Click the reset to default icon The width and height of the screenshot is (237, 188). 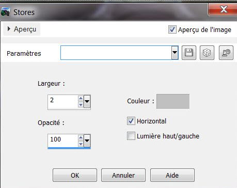coord(226,53)
